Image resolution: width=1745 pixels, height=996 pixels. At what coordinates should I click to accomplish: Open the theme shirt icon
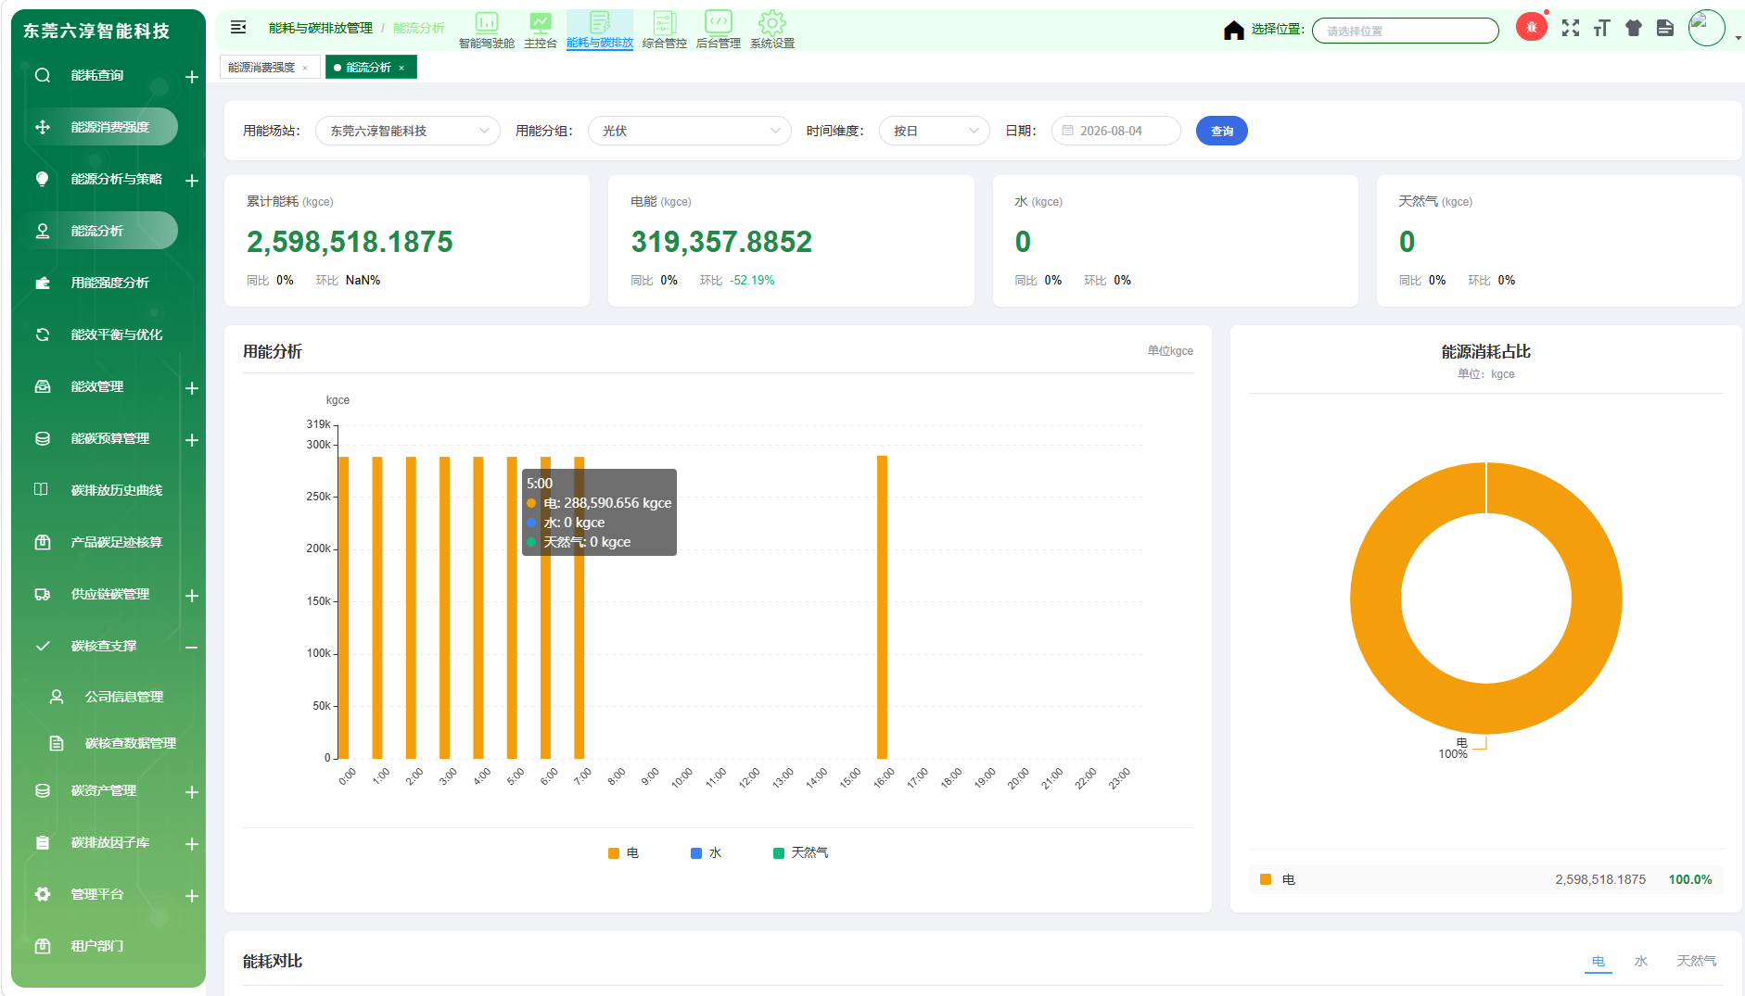[1634, 28]
